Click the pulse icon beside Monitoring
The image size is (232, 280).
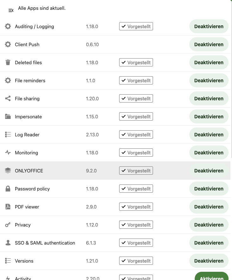coord(8,152)
